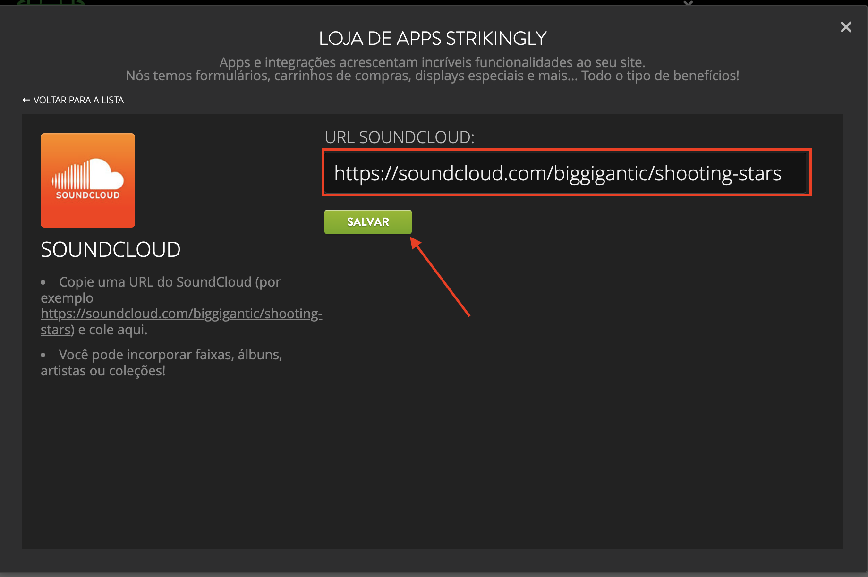Click the SOUNDCLOUD app title text

111,249
